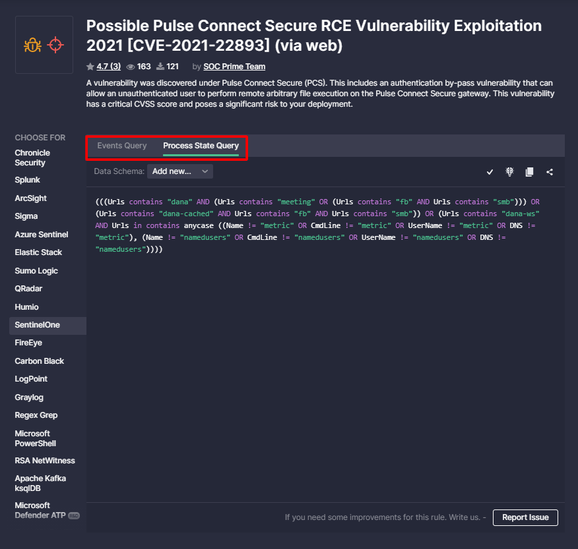Click the brain lightbulb icon
This screenshot has width=578, height=549.
tap(509, 171)
